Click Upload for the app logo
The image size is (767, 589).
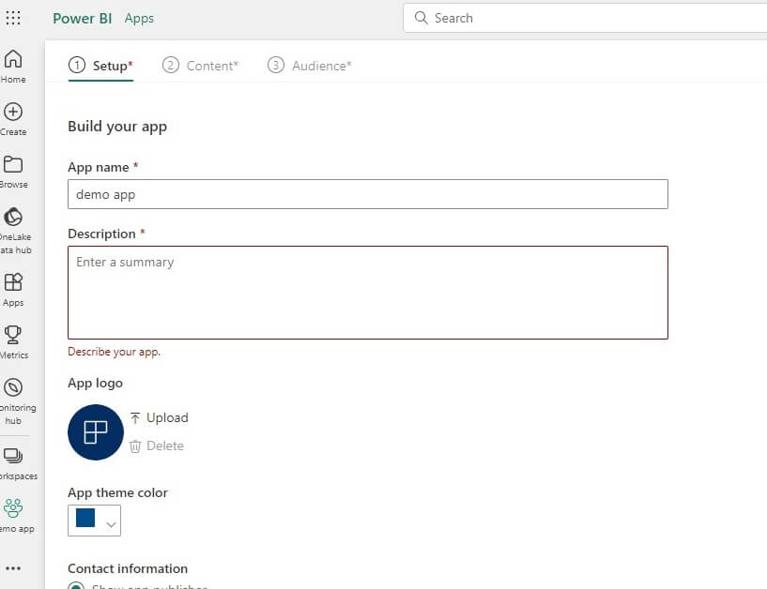(159, 417)
